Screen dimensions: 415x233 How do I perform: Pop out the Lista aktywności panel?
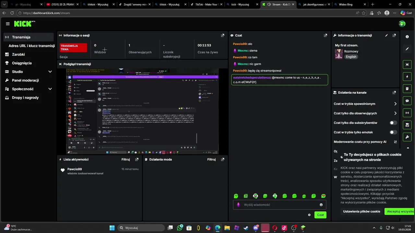[x=137, y=160]
